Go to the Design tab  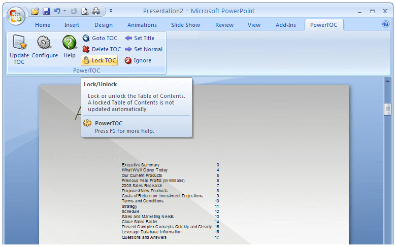[x=103, y=25]
